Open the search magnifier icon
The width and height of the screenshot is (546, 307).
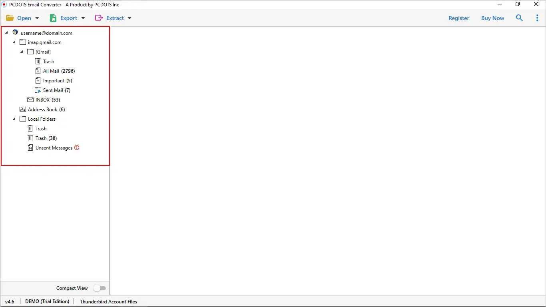[519, 18]
